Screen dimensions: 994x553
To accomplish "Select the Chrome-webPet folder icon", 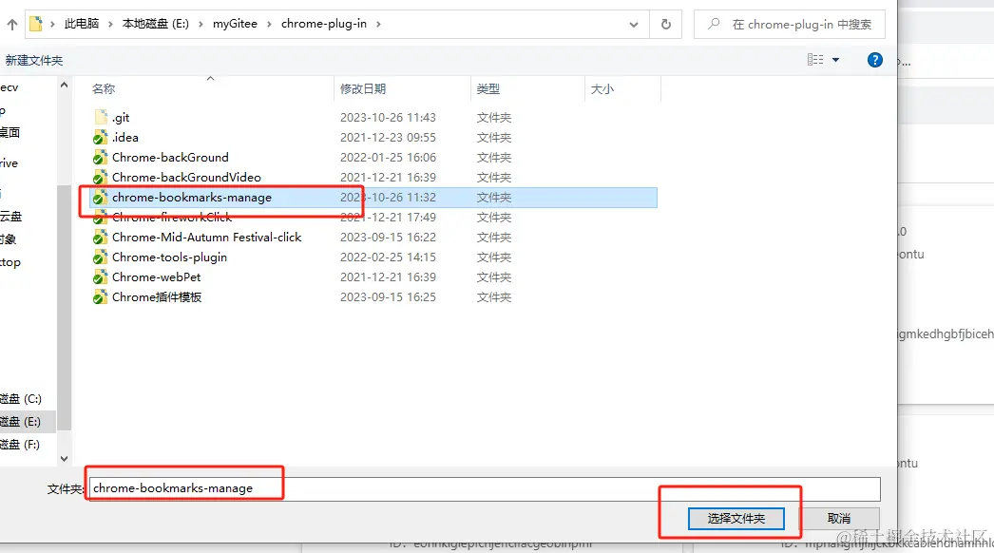I will (100, 277).
